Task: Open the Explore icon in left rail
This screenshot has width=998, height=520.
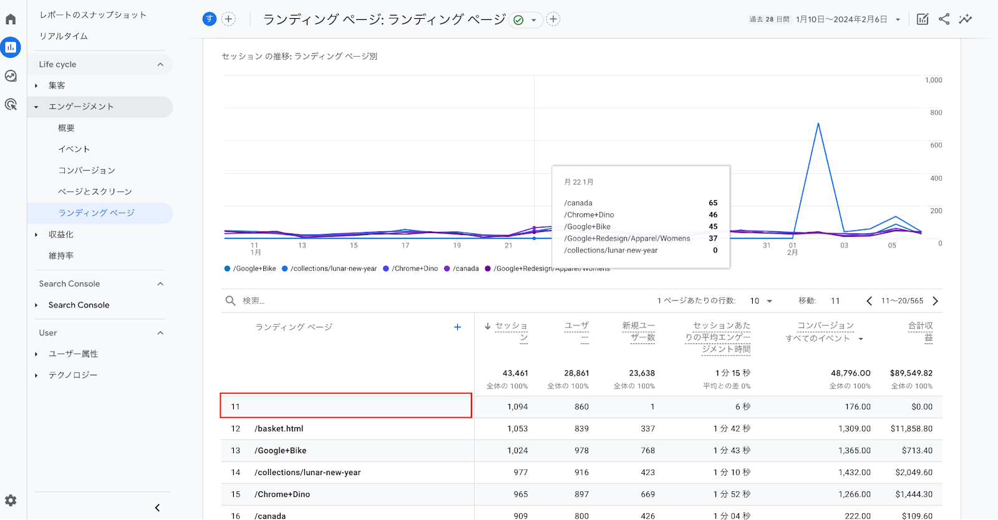Action: click(11, 76)
